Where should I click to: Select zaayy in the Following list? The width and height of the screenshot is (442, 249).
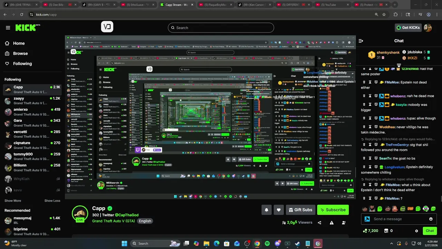pyautogui.click(x=32, y=101)
